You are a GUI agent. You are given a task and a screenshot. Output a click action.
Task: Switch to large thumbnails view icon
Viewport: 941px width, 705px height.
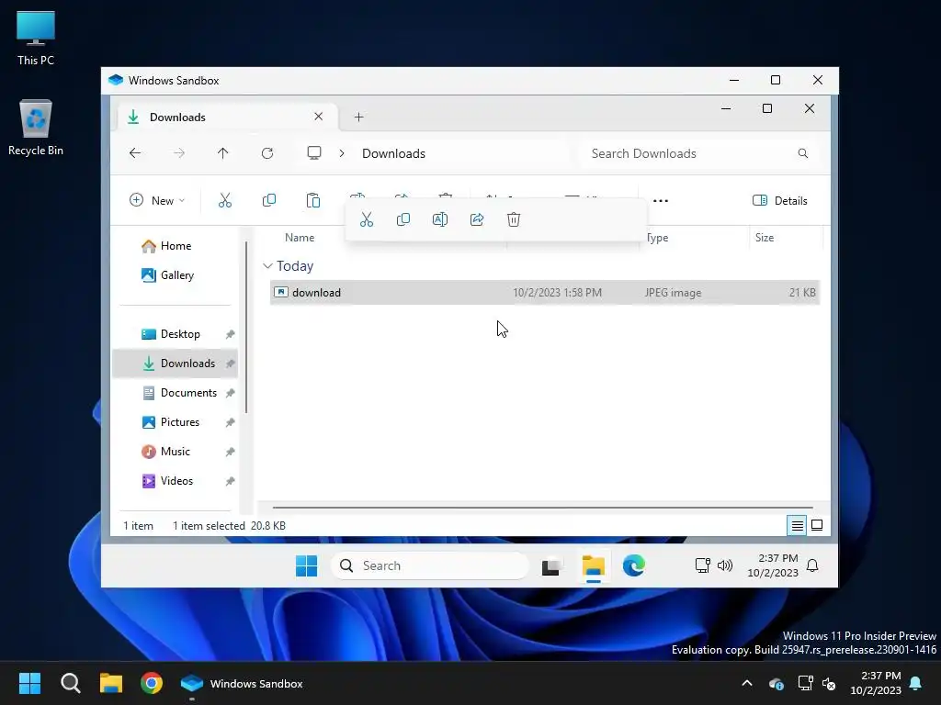[817, 526]
